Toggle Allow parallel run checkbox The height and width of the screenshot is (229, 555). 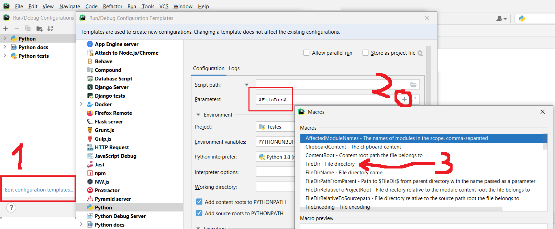(306, 53)
